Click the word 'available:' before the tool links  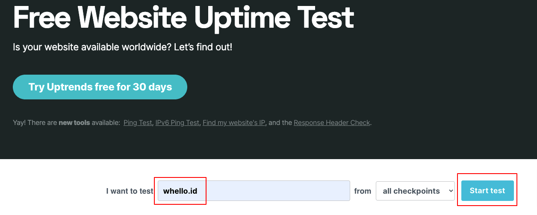point(106,123)
